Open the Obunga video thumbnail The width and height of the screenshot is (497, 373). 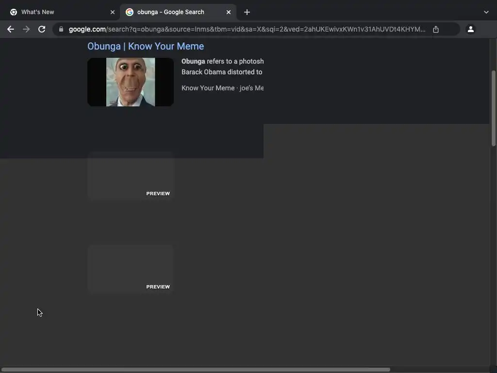coord(131,82)
